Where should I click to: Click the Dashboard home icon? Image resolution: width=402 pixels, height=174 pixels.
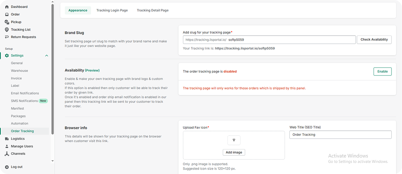(7, 7)
